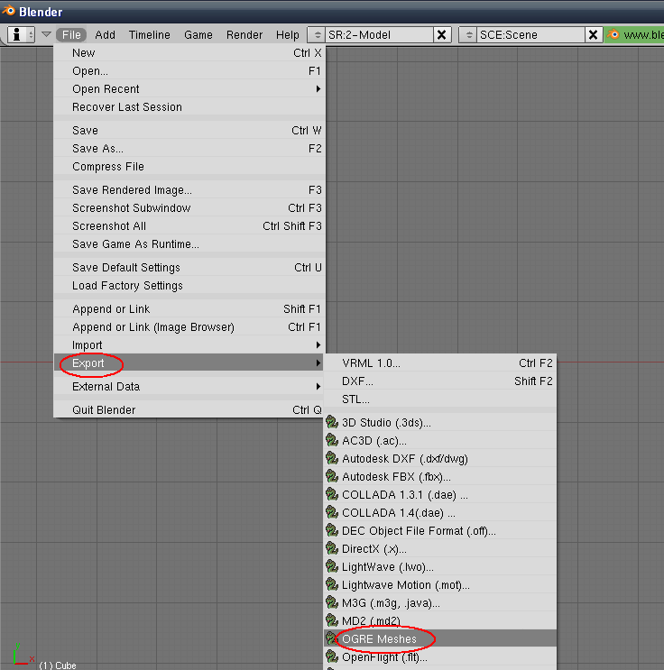Choose Save Rendered Image...
The height and width of the screenshot is (670, 664).
189,189
